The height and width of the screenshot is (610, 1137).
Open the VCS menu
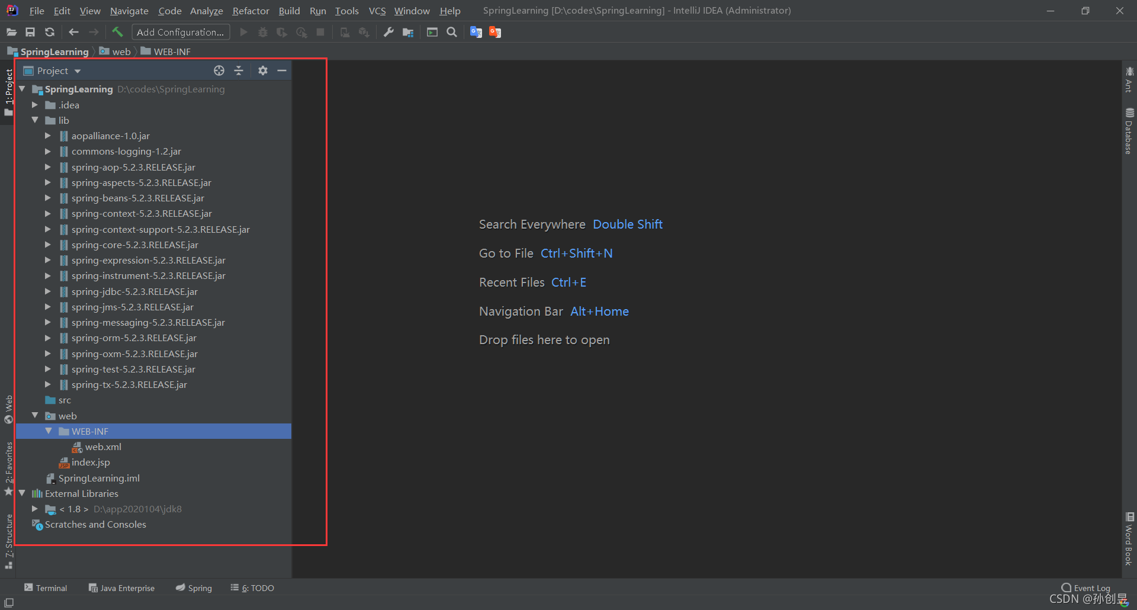click(x=377, y=11)
